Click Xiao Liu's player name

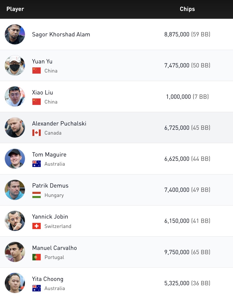coord(43,93)
